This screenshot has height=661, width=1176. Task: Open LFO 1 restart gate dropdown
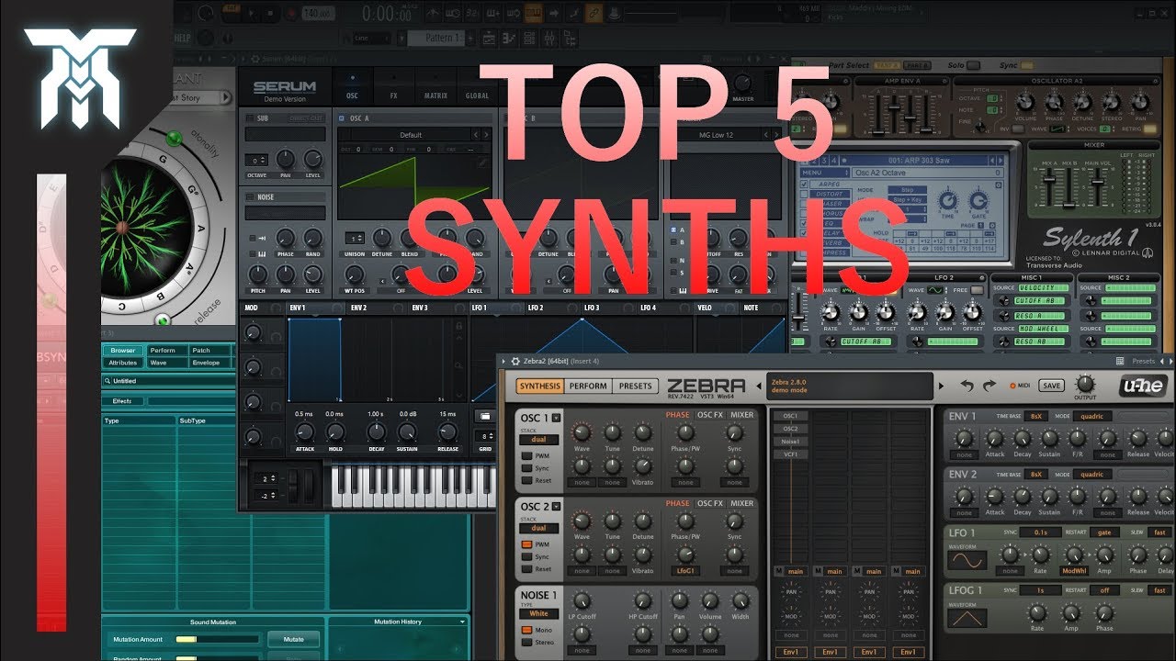point(1103,532)
